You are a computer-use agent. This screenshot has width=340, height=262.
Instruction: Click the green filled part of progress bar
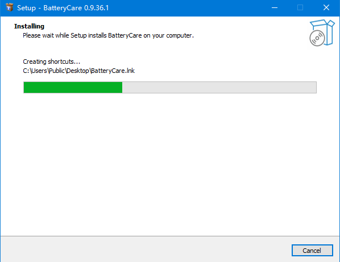[x=73, y=87]
